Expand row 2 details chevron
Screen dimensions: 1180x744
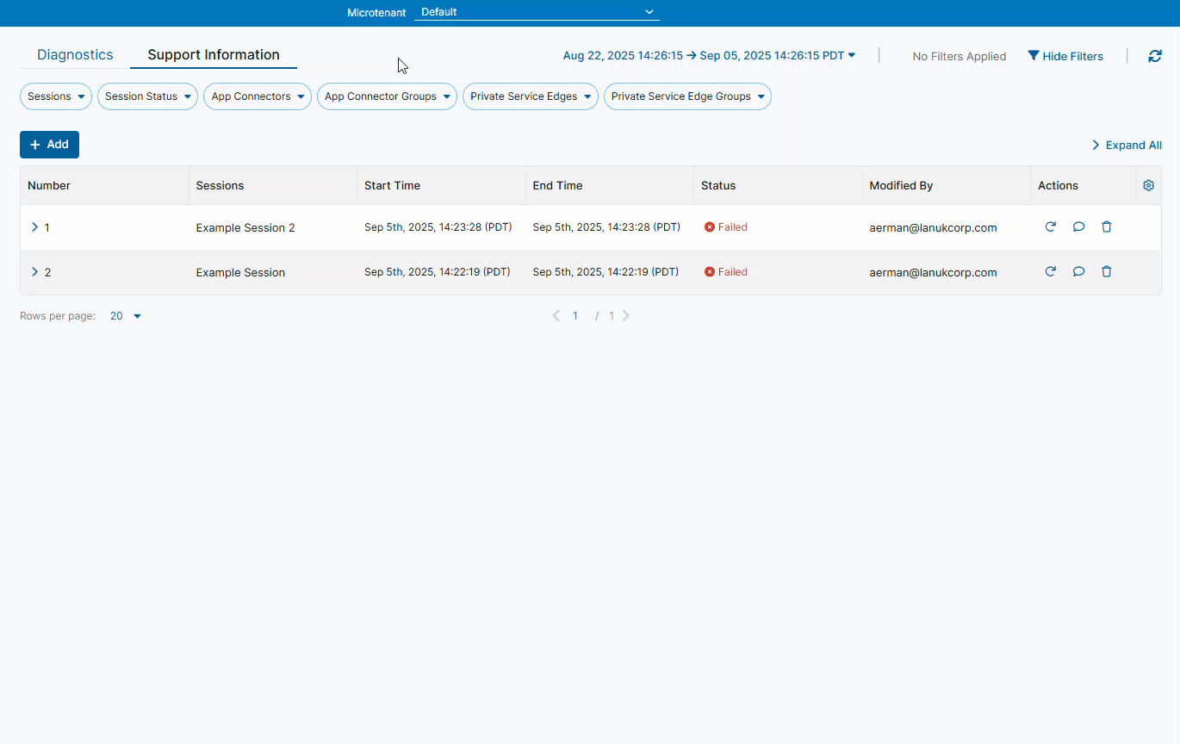(x=34, y=272)
